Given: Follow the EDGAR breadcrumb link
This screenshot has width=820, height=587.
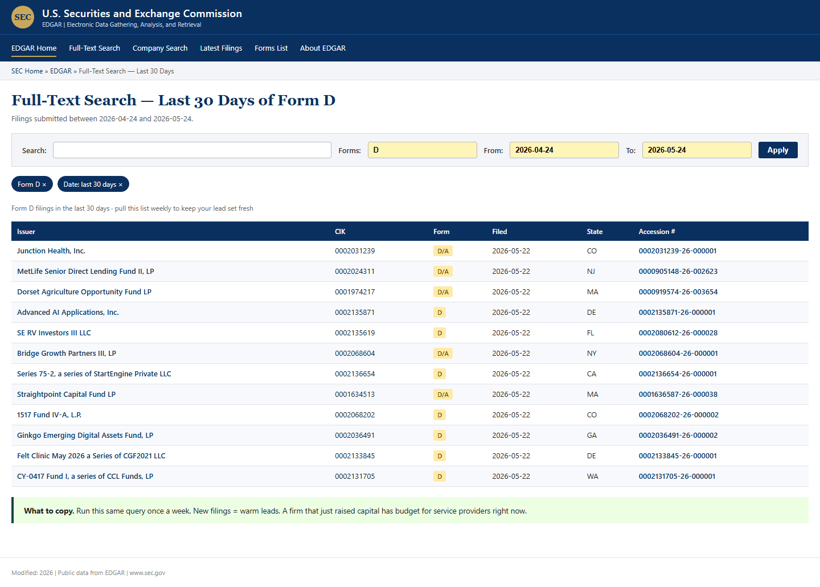Looking at the screenshot, I should pos(61,71).
